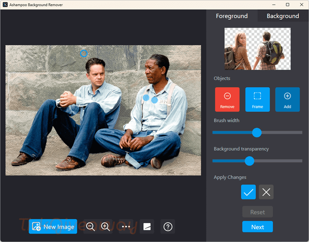Click the Ashampoo app logo icon
The image size is (309, 242).
click(x=5, y=4)
